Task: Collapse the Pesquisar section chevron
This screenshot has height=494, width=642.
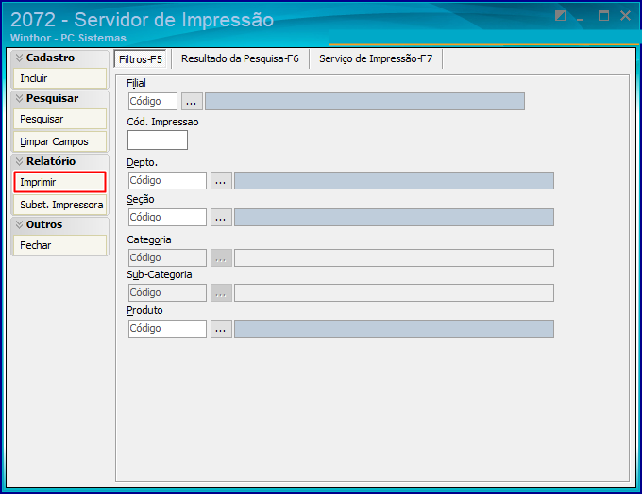Action: pos(19,98)
